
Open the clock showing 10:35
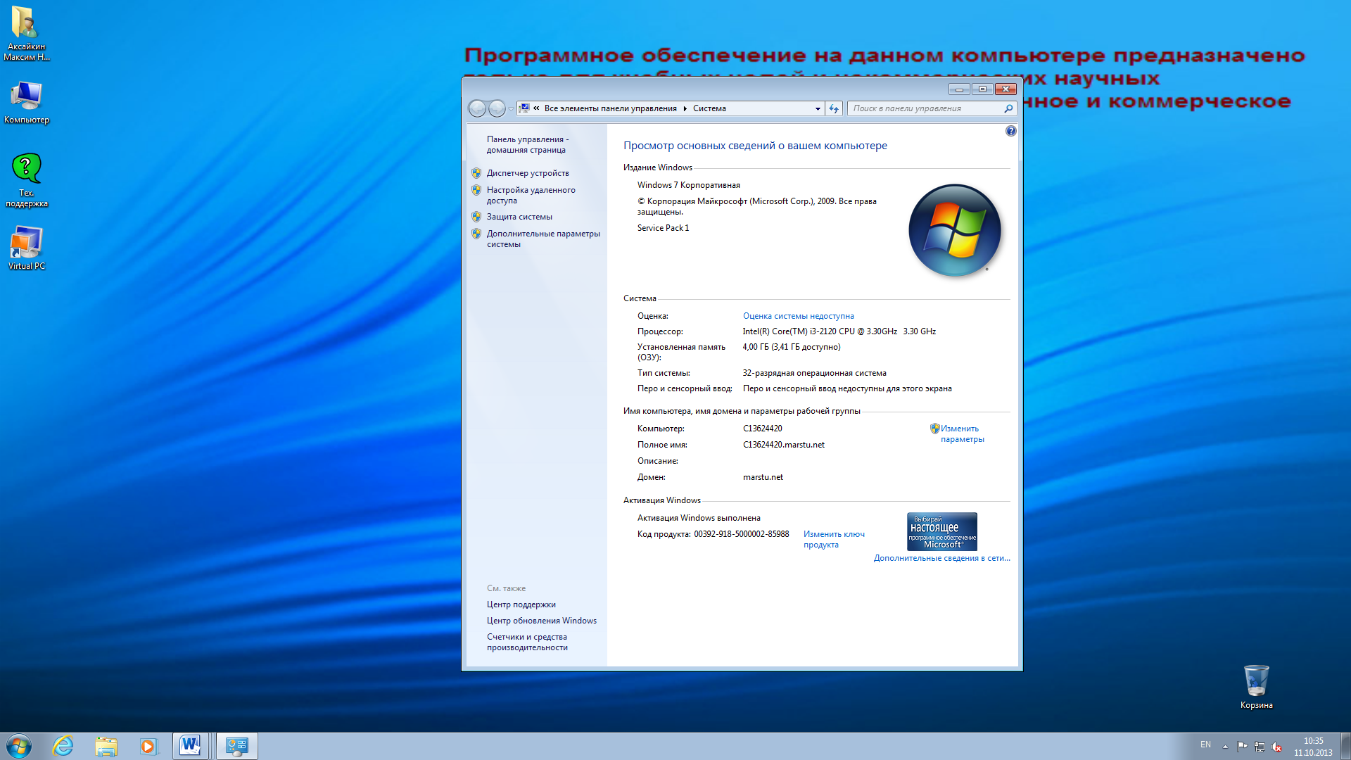(x=1313, y=747)
